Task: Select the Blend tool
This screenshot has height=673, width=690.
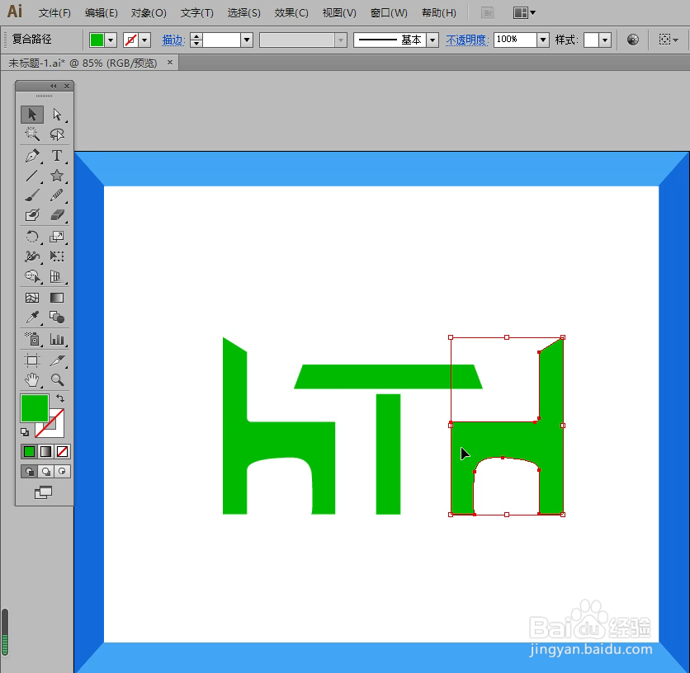Action: (x=57, y=318)
